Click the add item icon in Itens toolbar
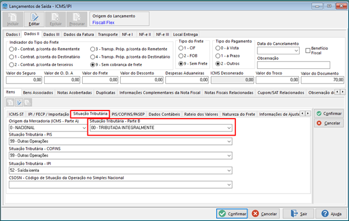The width and height of the screenshot is (349, 221). (x=10, y=102)
